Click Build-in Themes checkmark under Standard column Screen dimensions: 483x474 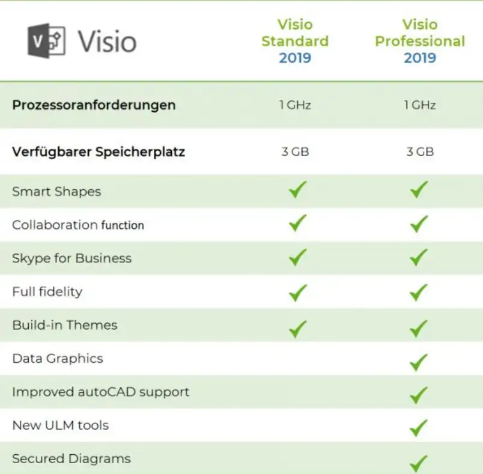[x=297, y=329]
